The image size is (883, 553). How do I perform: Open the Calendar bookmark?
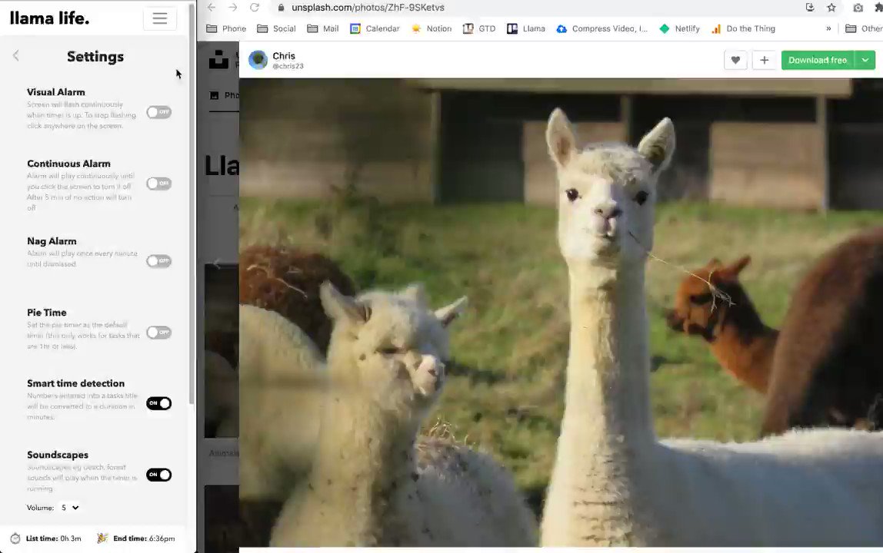(375, 28)
